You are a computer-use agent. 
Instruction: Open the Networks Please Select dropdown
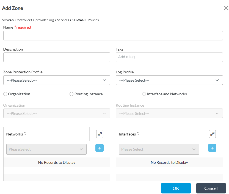tap(46, 149)
